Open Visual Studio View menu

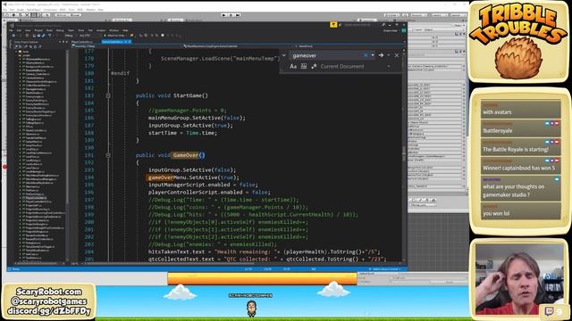click(x=28, y=30)
